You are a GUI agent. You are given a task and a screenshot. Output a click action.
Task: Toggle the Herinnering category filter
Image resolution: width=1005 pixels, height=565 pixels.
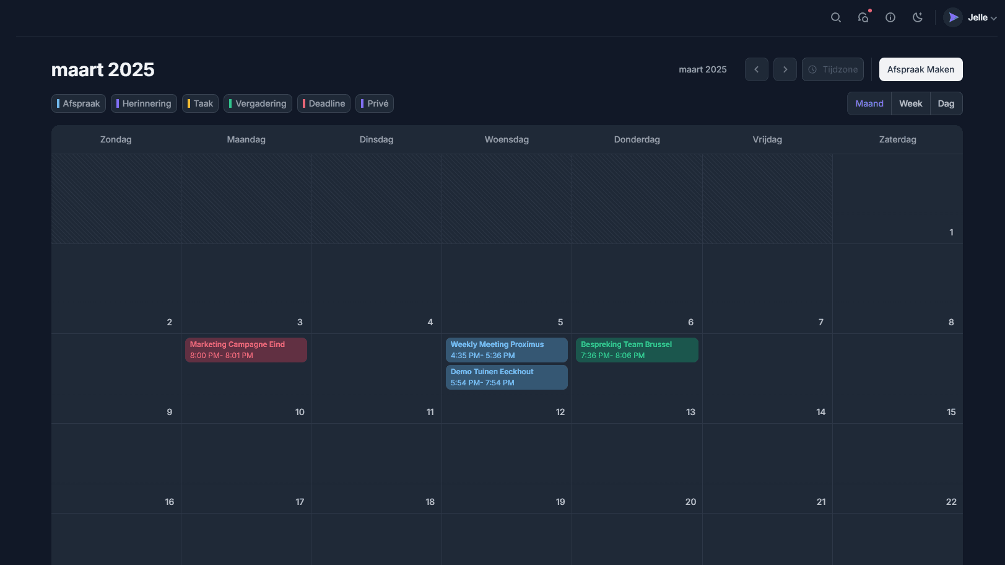(x=144, y=103)
